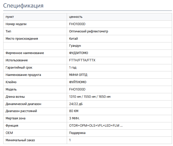173x146 pixels.
Task: Select the Китай origin cell
Action: coord(73,39)
